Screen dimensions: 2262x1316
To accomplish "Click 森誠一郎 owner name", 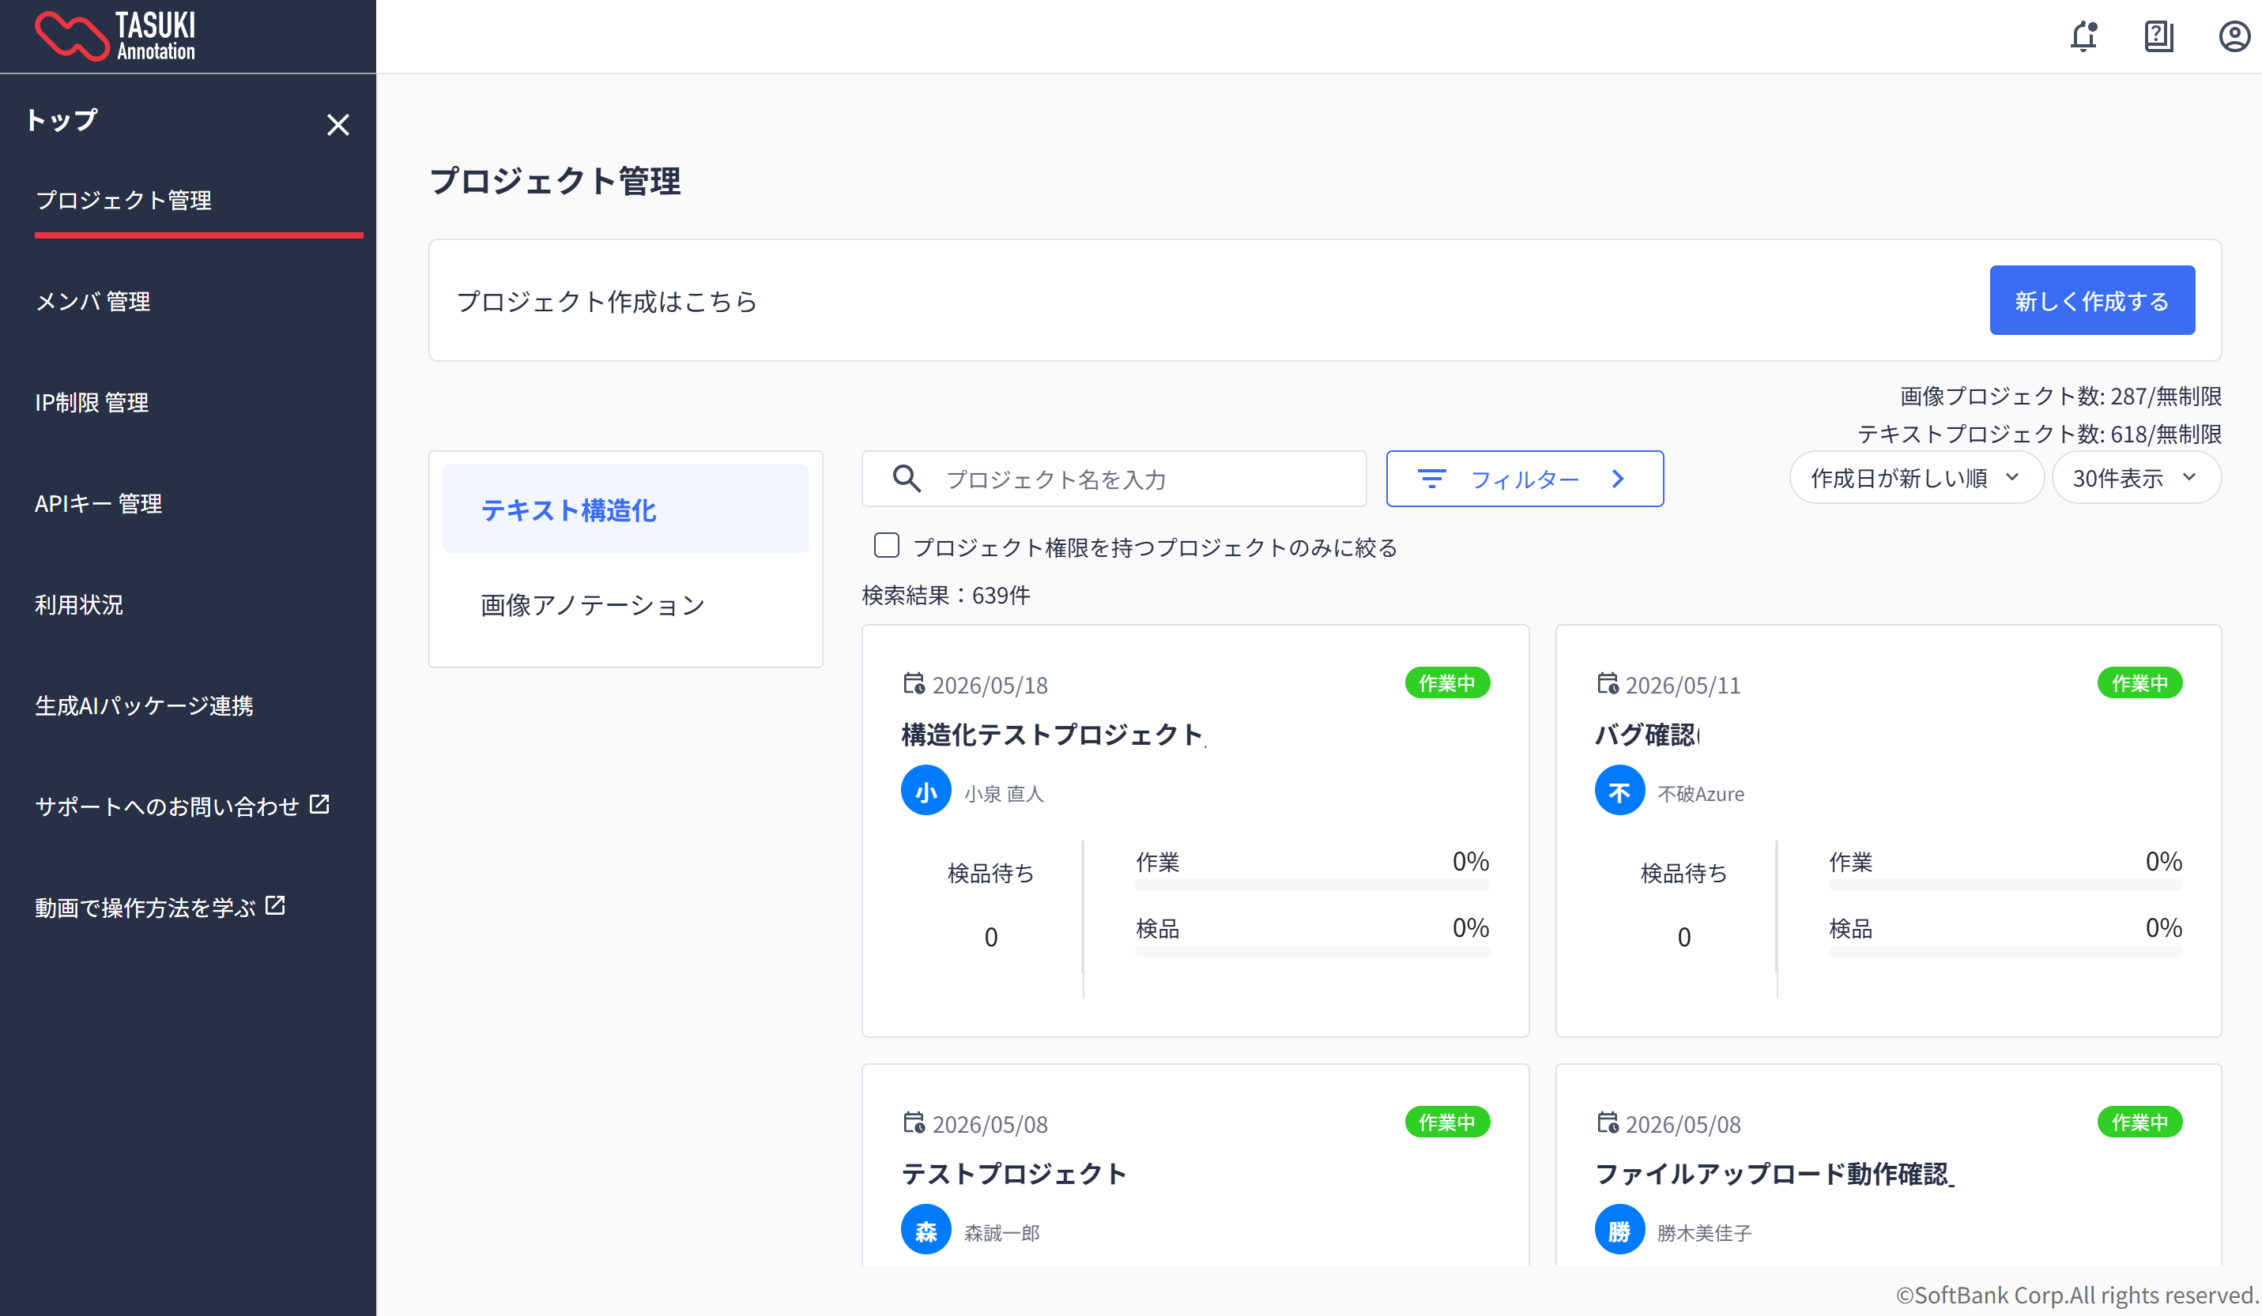I will (1001, 1232).
